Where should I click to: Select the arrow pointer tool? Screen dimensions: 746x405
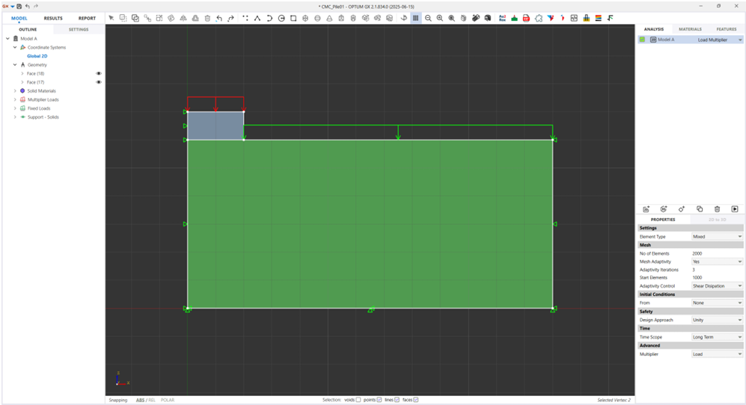(x=111, y=18)
